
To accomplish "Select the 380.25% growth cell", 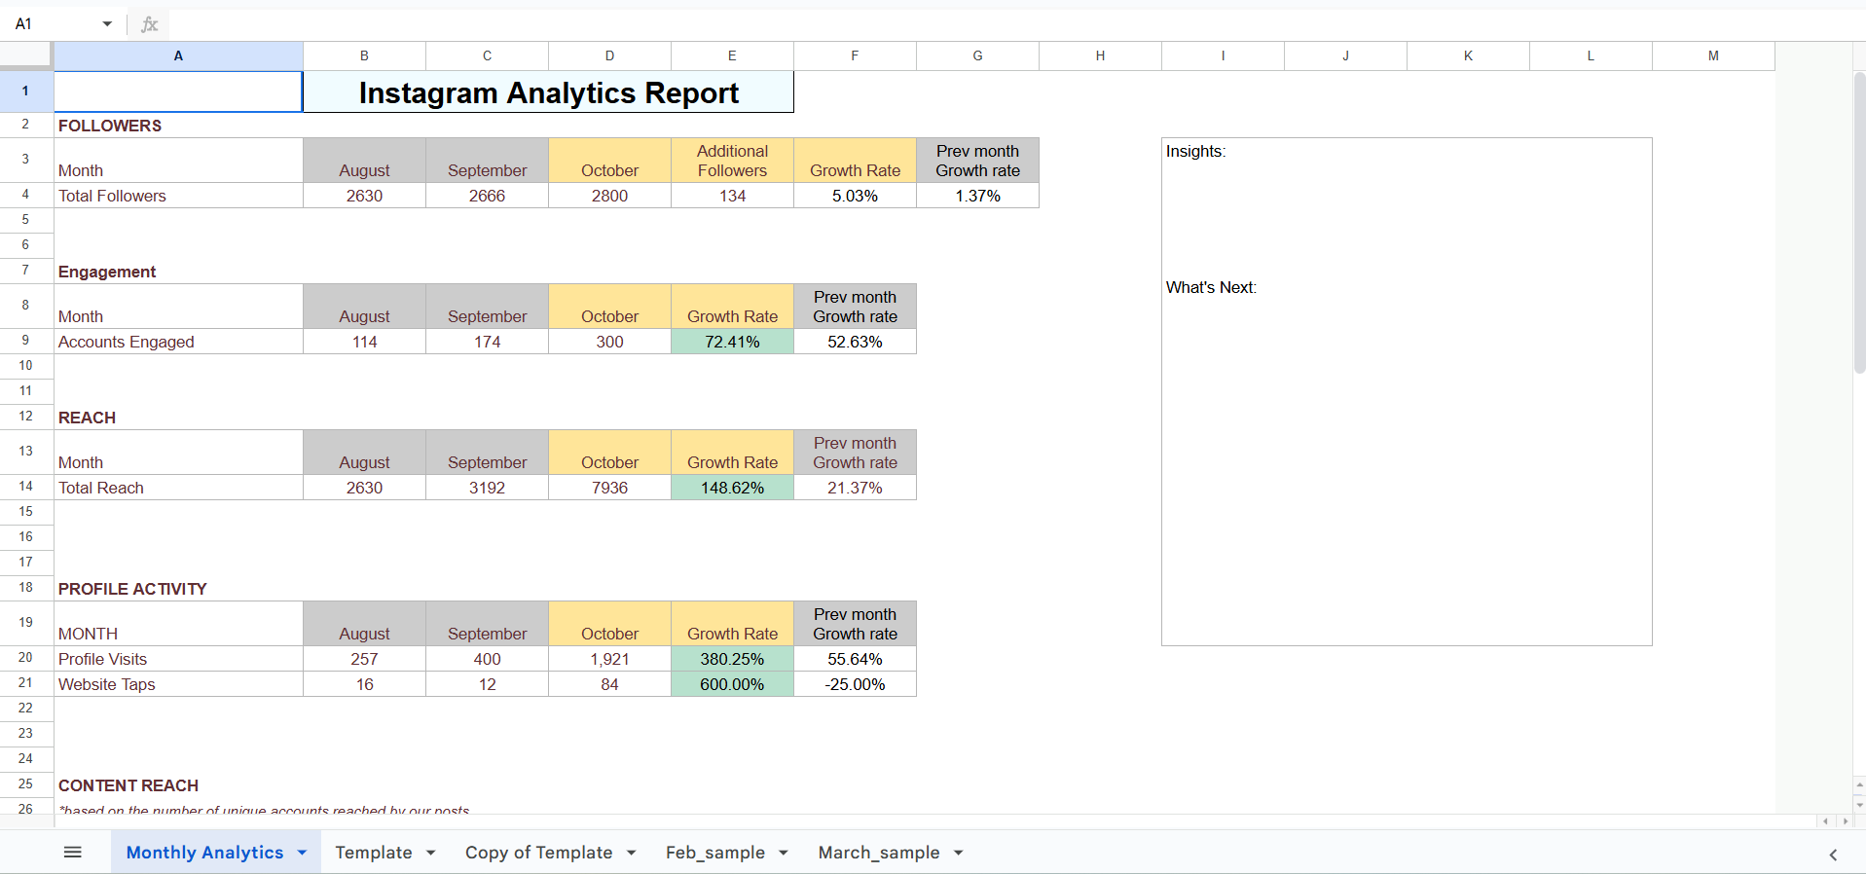I will tap(732, 659).
